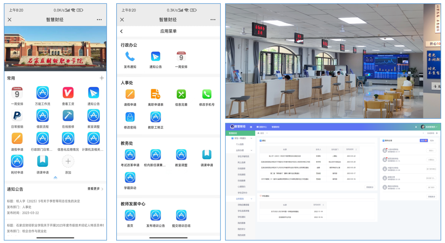Collapse the 常用 apps with the up chevron
The height and width of the screenshot is (243, 445).
55,178
